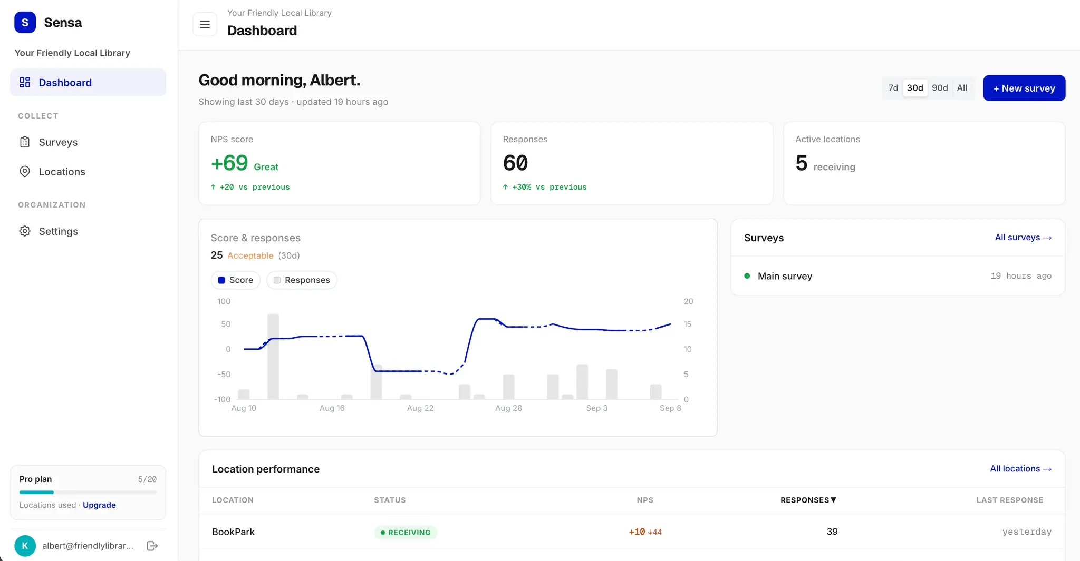
Task: Select the All time range
Action: coord(962,88)
